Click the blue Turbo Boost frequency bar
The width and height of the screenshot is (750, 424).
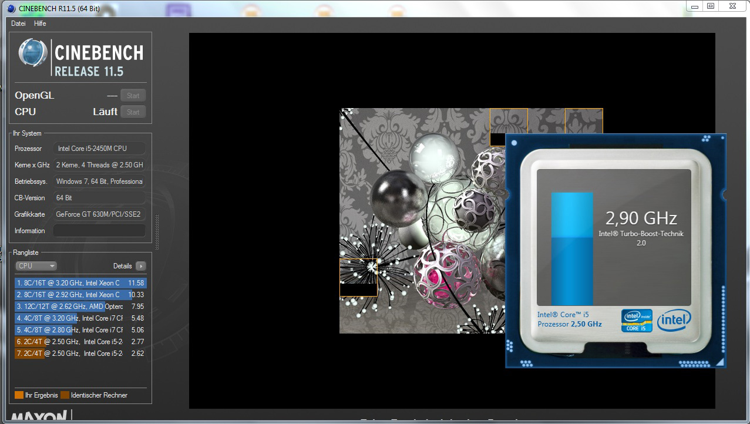point(572,248)
